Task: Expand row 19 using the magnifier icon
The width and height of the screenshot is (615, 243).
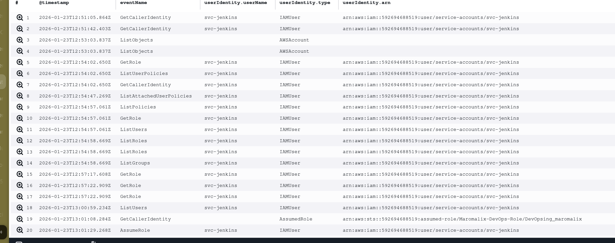Action: pyautogui.click(x=20, y=219)
